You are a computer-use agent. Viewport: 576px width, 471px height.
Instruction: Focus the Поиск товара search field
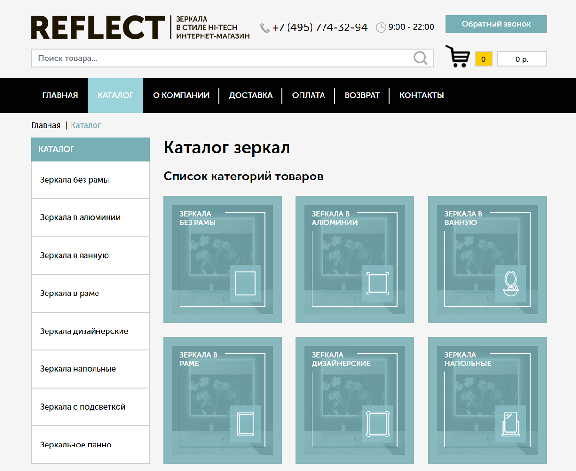[221, 59]
